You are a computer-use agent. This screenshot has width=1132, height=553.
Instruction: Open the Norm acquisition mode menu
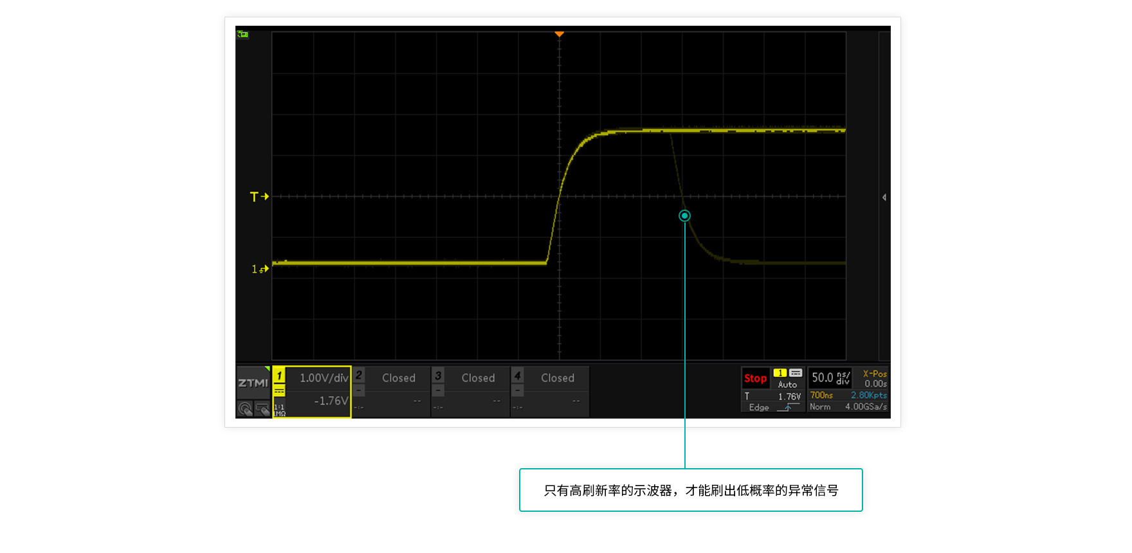click(820, 407)
